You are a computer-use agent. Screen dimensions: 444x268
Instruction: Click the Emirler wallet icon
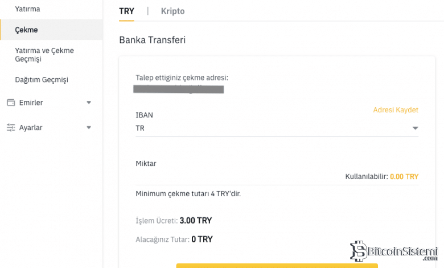(10, 103)
